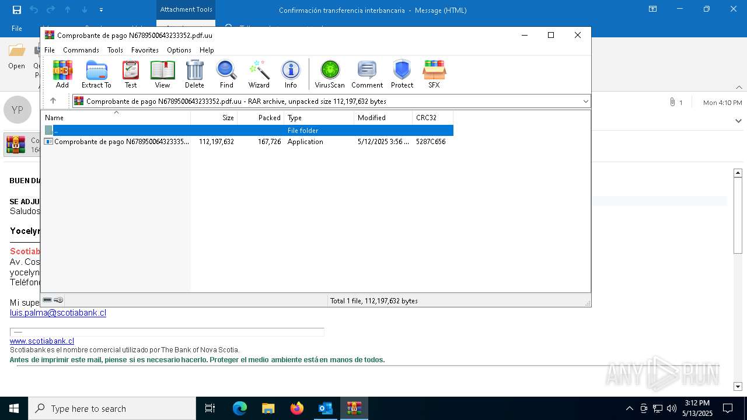Run the Test archive tool
747x420 pixels.
pyautogui.click(x=131, y=74)
